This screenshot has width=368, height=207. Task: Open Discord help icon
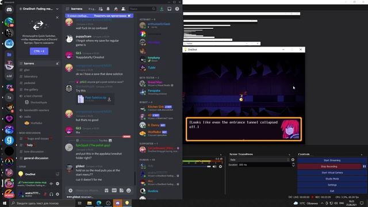tap(177, 9)
